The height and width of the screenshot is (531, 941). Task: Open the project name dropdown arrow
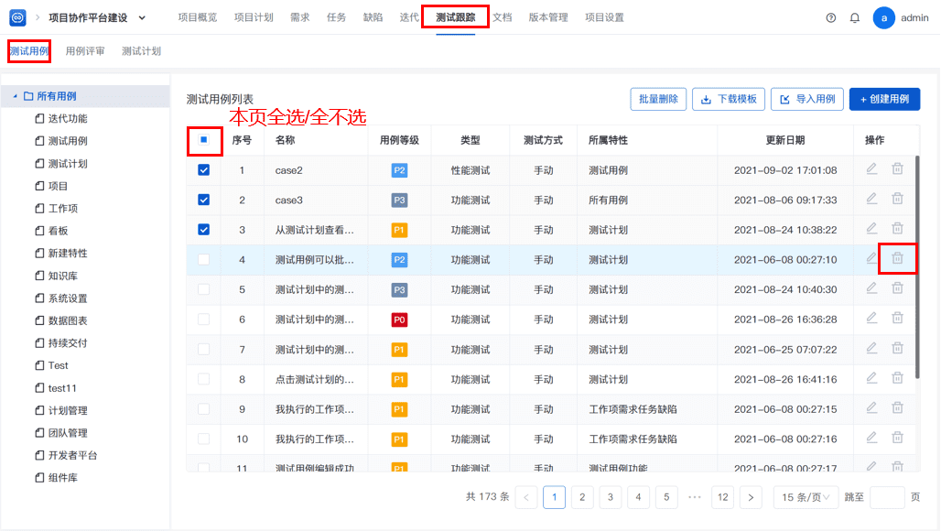click(x=142, y=18)
